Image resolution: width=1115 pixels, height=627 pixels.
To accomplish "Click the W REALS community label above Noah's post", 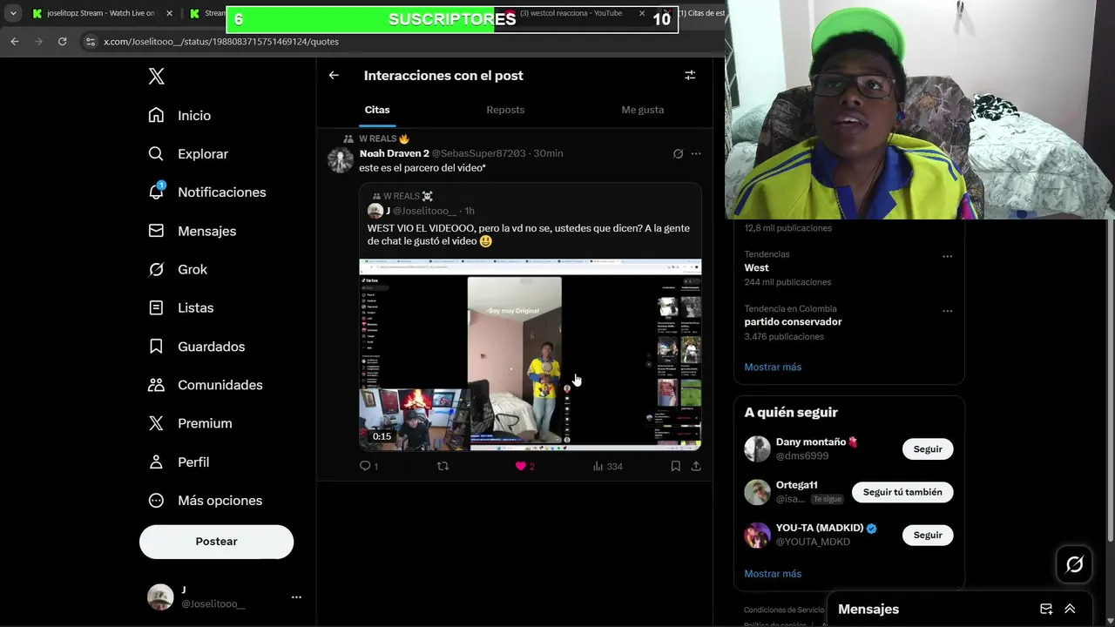I will 378,138.
